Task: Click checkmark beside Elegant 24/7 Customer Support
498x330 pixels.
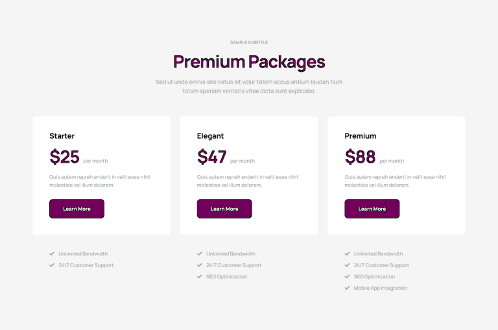Action: point(200,265)
